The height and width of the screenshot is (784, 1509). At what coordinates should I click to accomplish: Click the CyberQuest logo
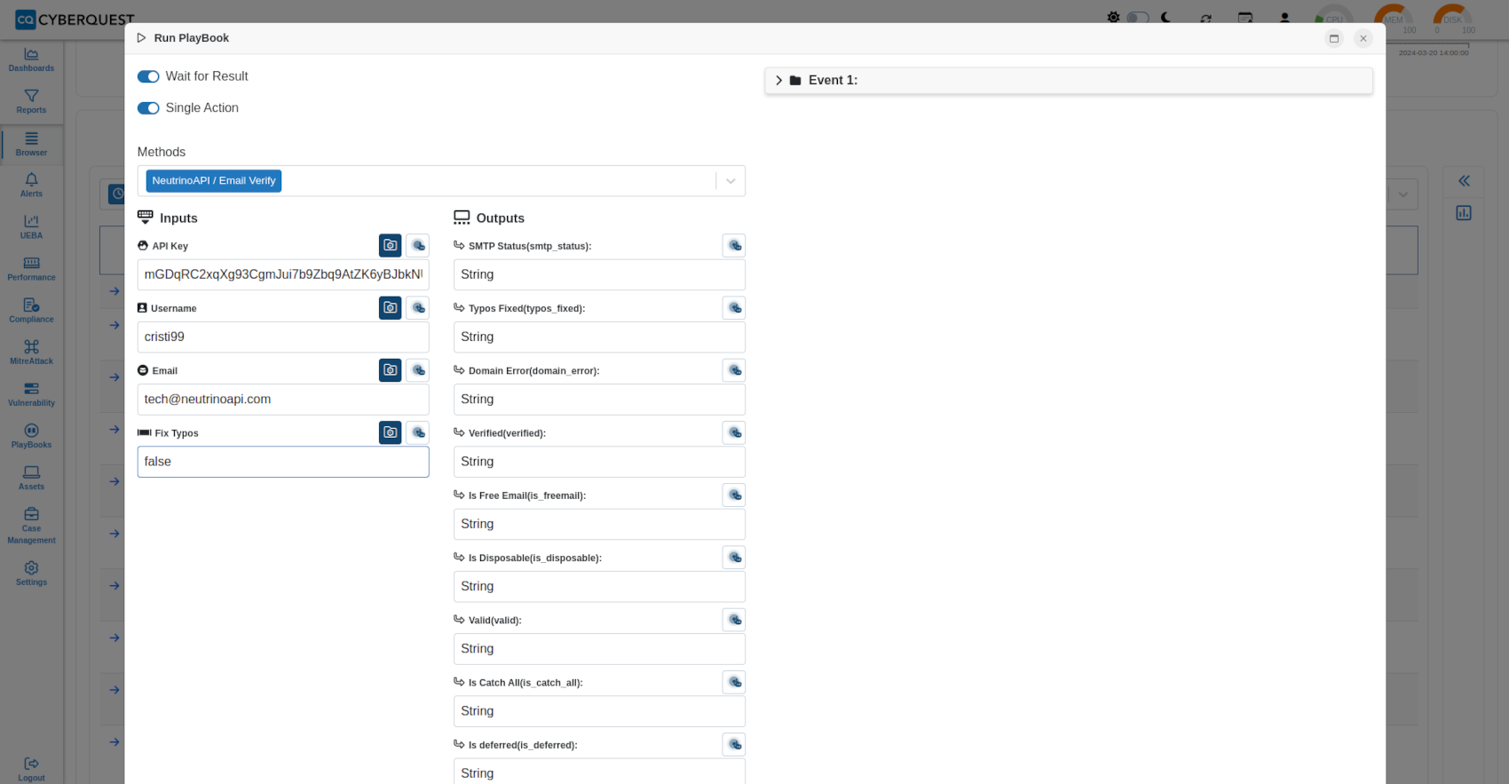[75, 19]
